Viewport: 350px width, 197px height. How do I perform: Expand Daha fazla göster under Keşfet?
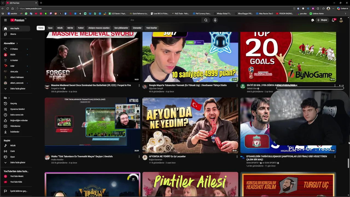pyautogui.click(x=16, y=163)
